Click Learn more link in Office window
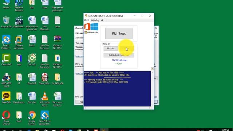233x131 pixels. coord(79,56)
